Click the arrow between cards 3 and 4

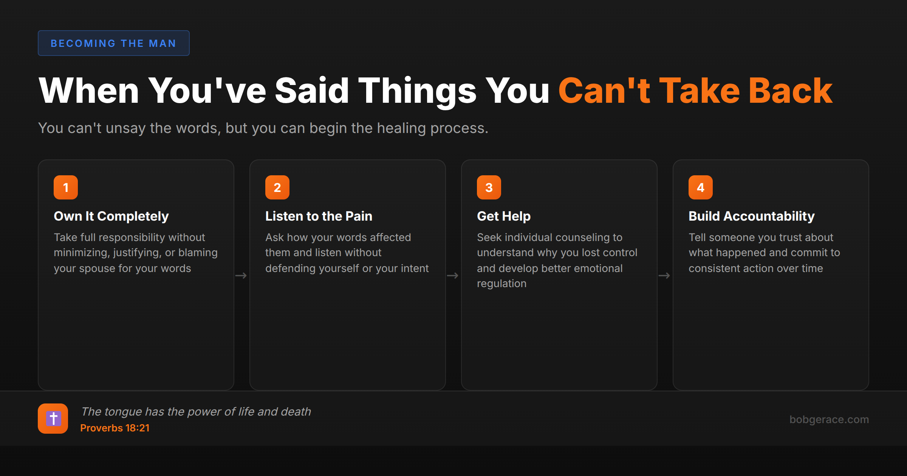tap(664, 276)
